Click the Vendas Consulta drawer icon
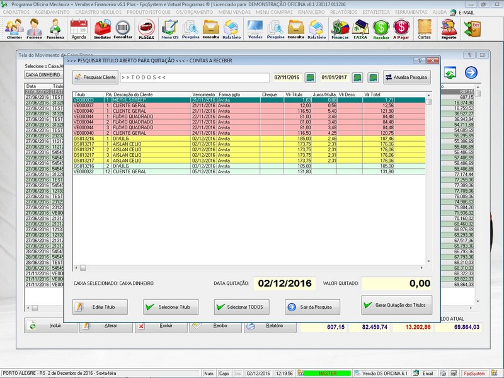The image size is (504, 378). tap(295, 28)
